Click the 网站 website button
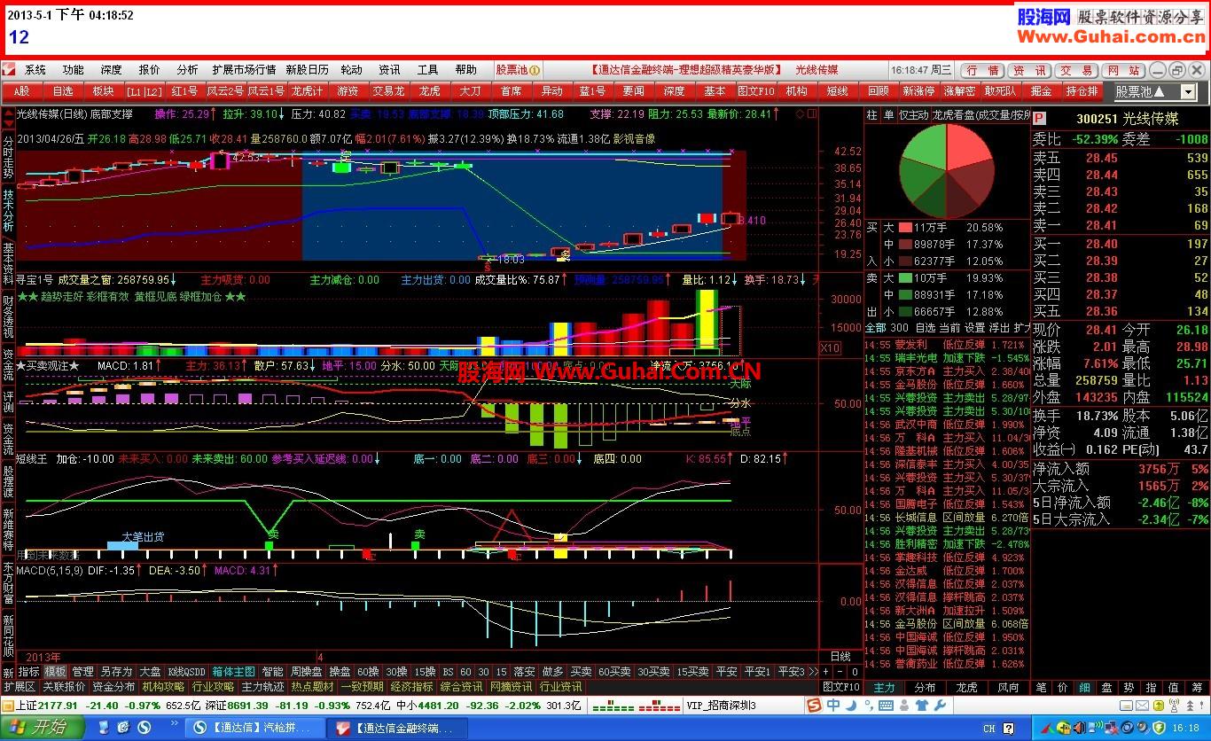This screenshot has height=741, width=1211. point(1125,70)
